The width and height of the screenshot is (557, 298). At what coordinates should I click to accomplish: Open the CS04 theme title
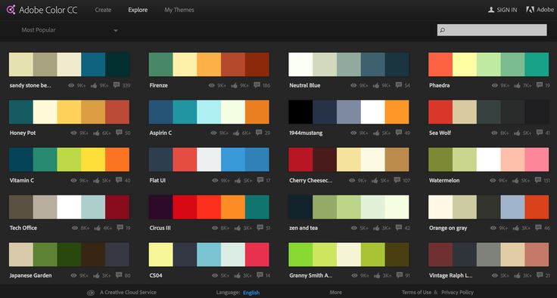156,275
